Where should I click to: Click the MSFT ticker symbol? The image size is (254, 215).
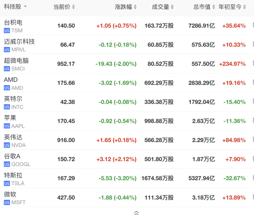18,202
